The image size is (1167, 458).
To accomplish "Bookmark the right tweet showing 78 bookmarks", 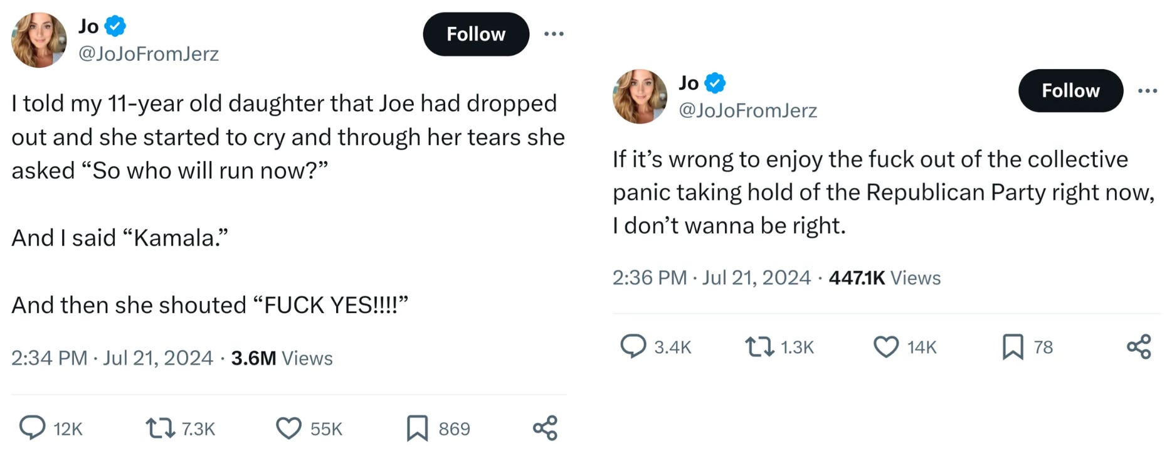I will coord(1013,347).
